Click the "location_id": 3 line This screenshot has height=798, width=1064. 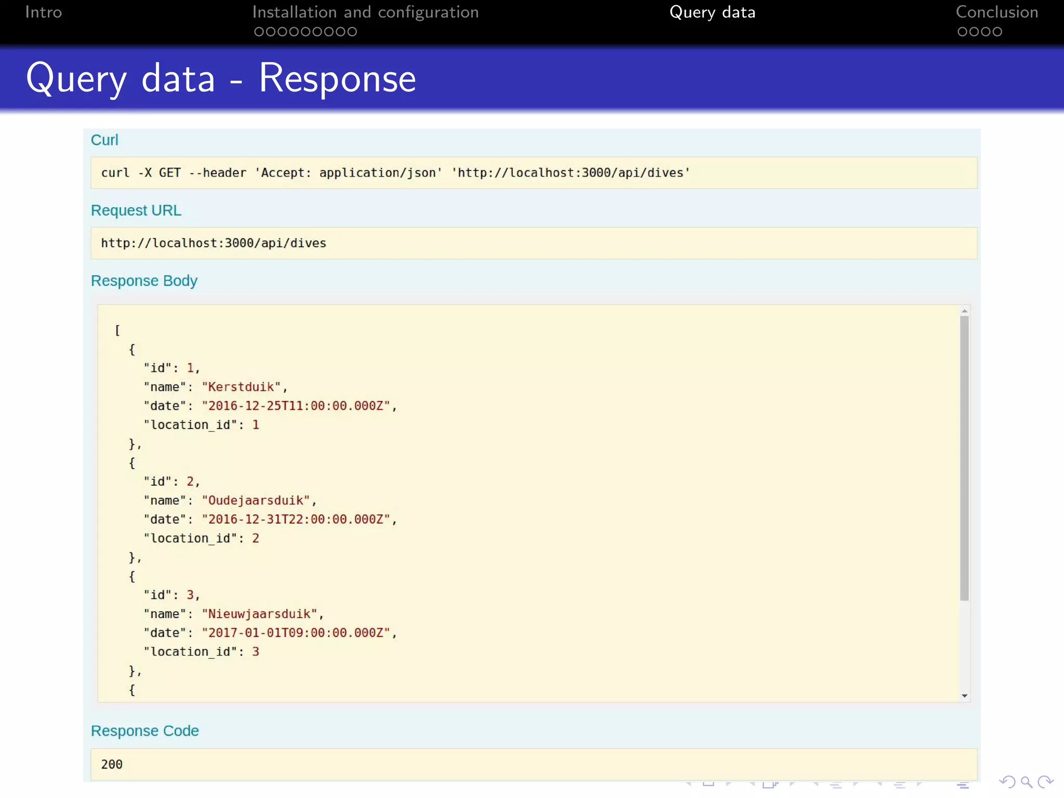pos(201,651)
